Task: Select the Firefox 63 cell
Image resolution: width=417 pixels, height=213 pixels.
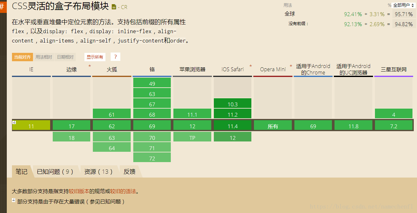Action: point(112,137)
